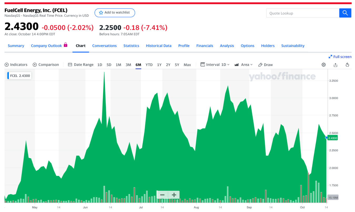Viewport: 355px width, 212px height.
Task: Click the 15.19M volume label
Action: click(333, 198)
